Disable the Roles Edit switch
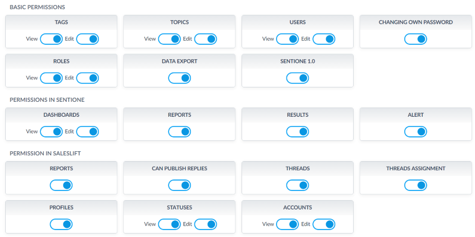This screenshot has width=475, height=237. [87, 78]
